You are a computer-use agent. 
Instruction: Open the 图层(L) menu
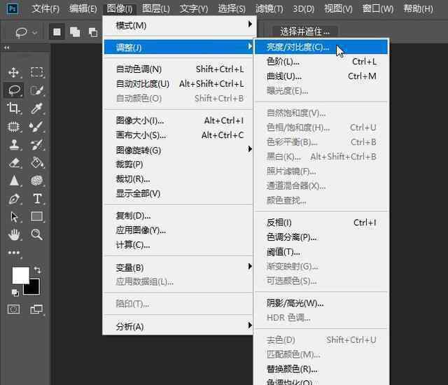156,9
